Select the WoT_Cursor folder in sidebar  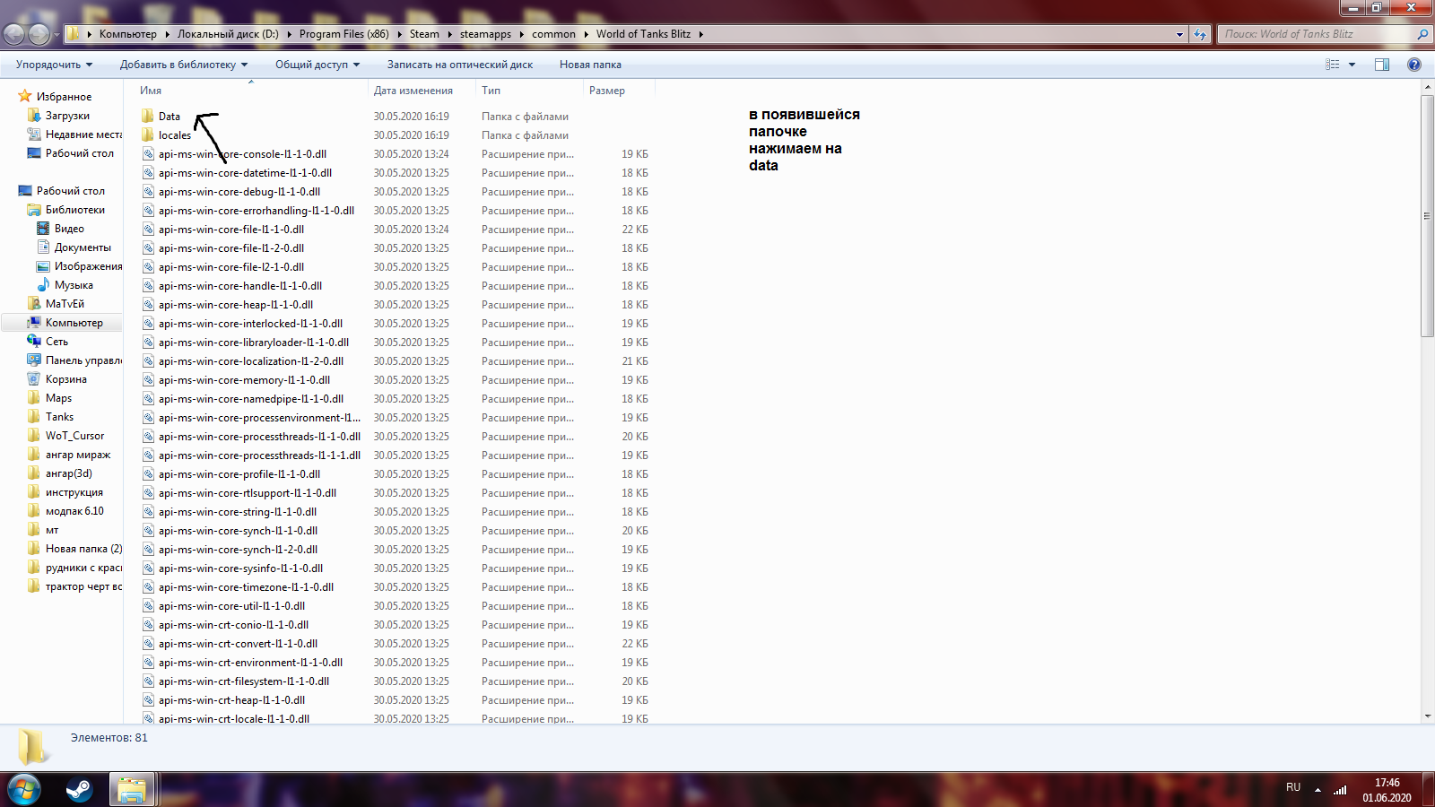(x=74, y=436)
